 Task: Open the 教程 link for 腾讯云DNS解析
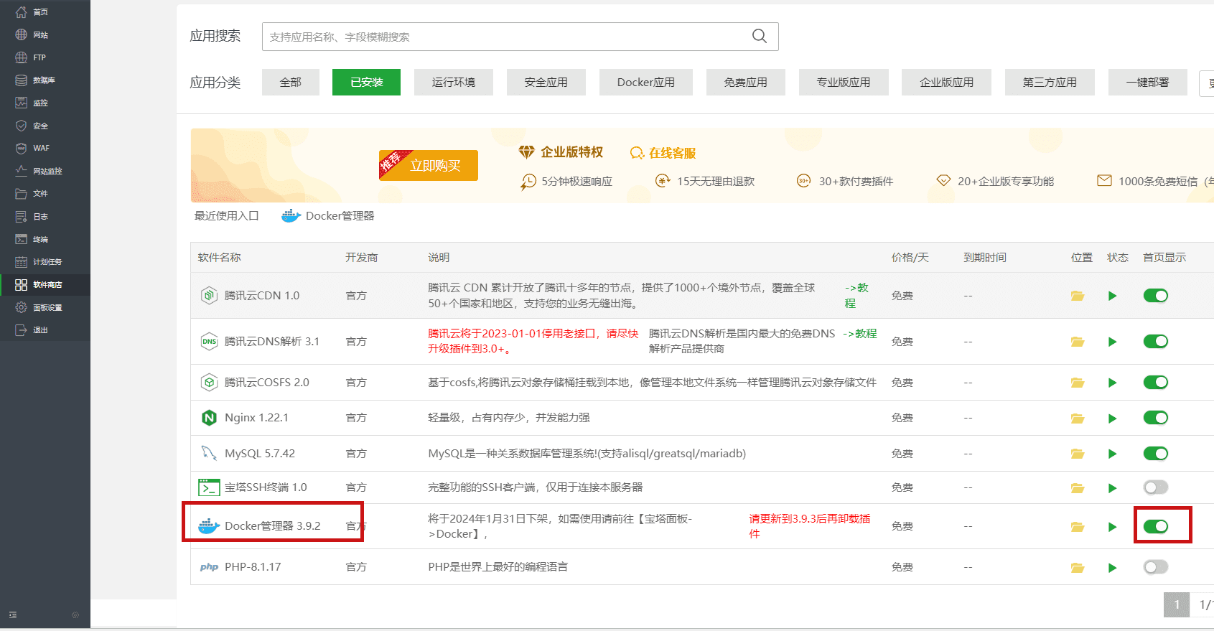tap(865, 334)
